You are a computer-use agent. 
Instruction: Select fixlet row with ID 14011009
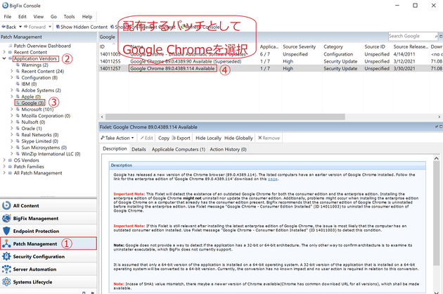coord(271,54)
